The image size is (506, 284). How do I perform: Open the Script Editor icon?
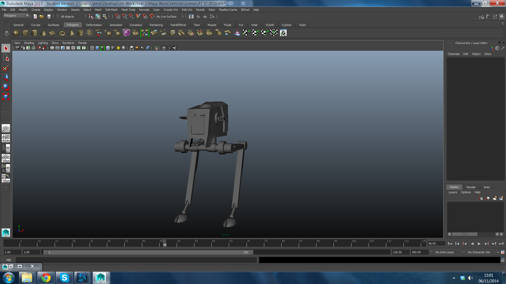(x=503, y=260)
